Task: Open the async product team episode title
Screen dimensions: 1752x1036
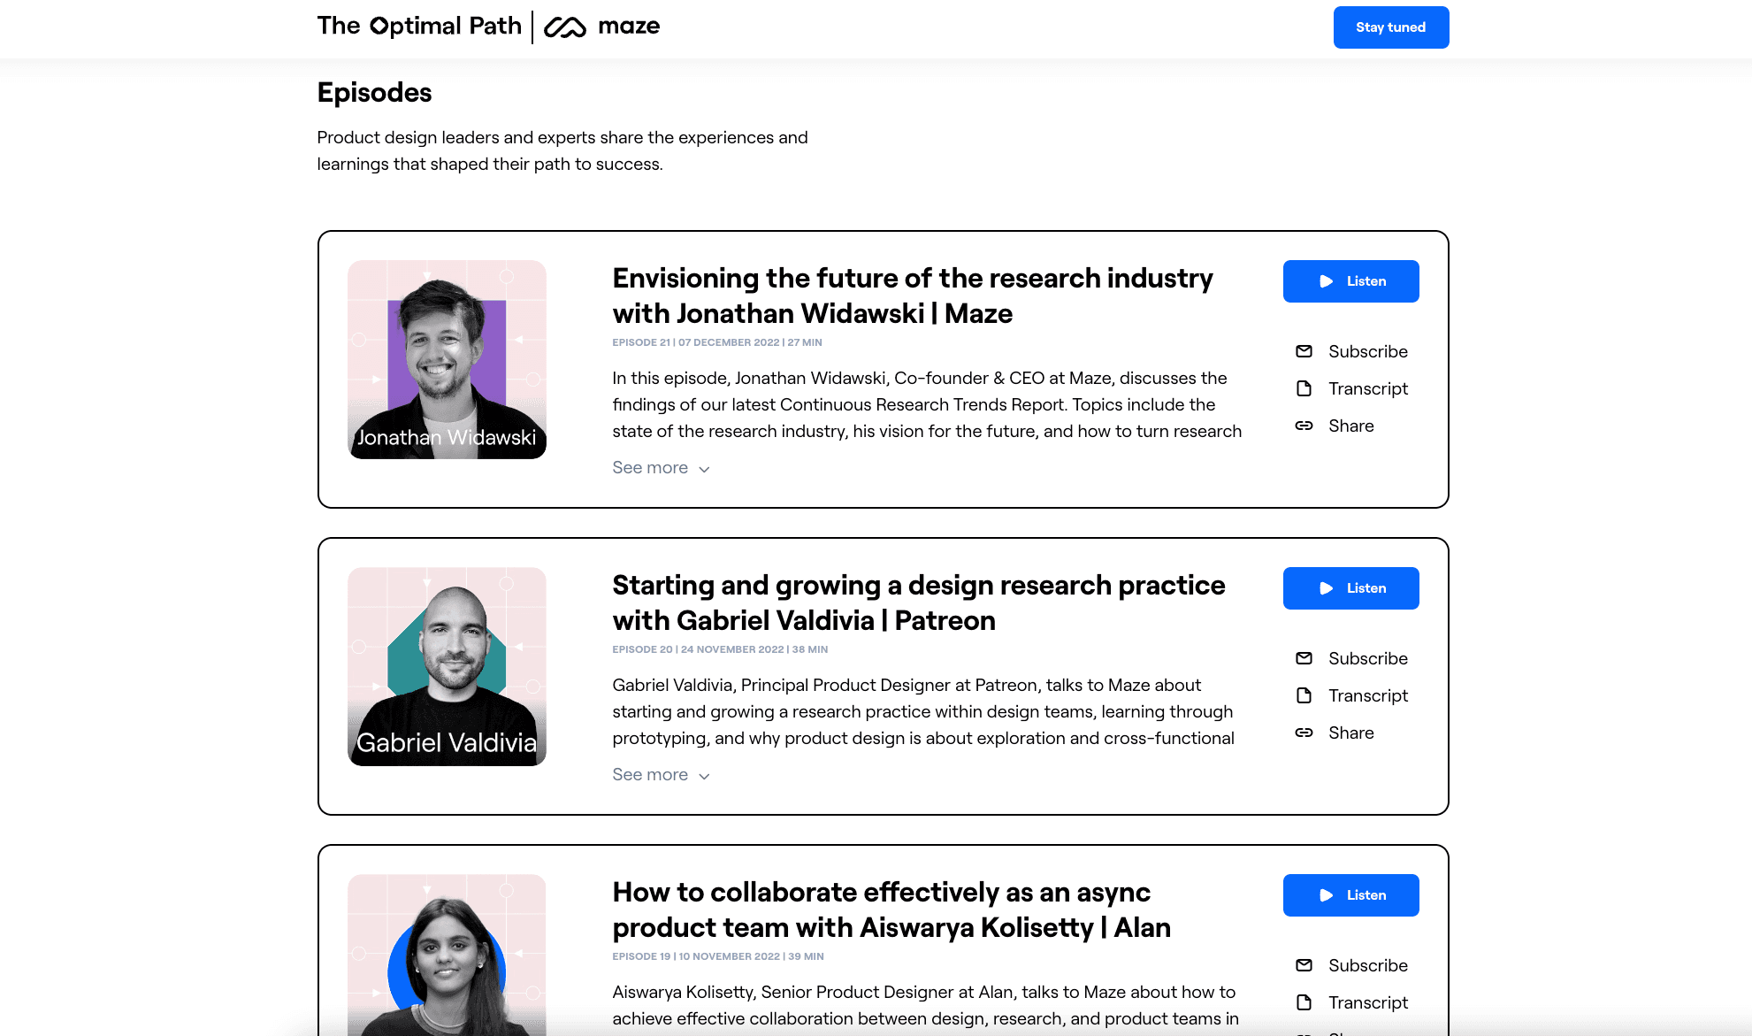Action: pyautogui.click(x=891, y=909)
